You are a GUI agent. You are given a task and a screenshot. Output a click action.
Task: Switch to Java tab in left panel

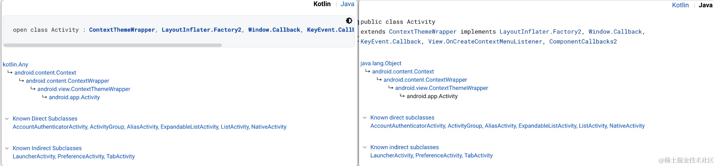point(347,4)
